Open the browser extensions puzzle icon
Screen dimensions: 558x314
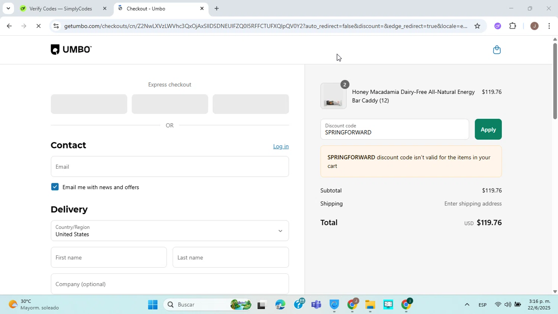tap(513, 26)
